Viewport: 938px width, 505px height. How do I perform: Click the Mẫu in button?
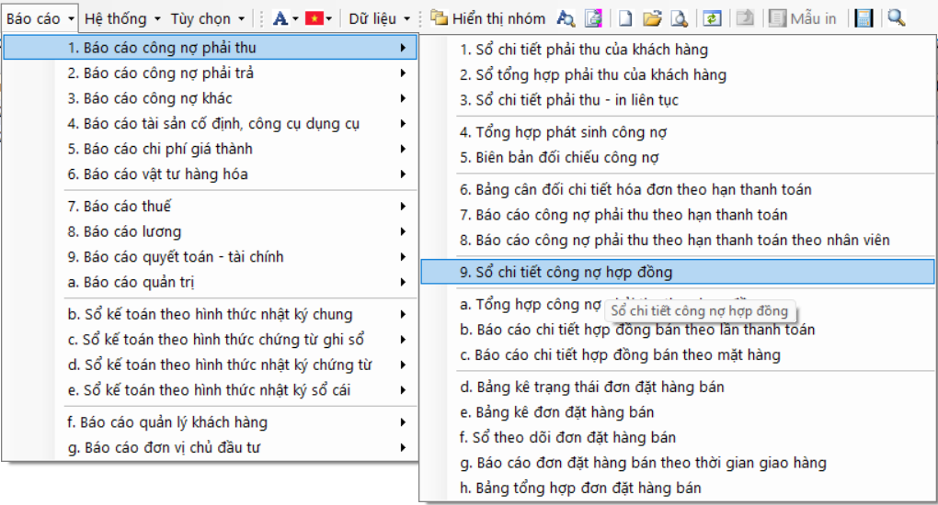tap(803, 18)
